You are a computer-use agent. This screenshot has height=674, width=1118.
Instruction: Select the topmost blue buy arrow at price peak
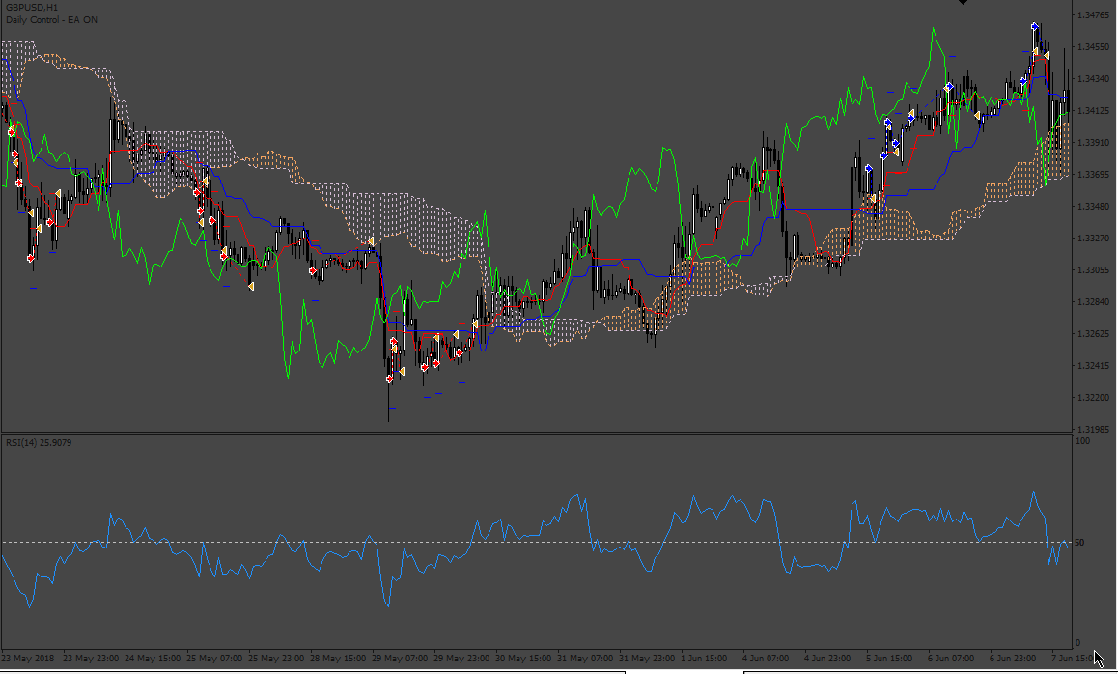pos(1035,27)
